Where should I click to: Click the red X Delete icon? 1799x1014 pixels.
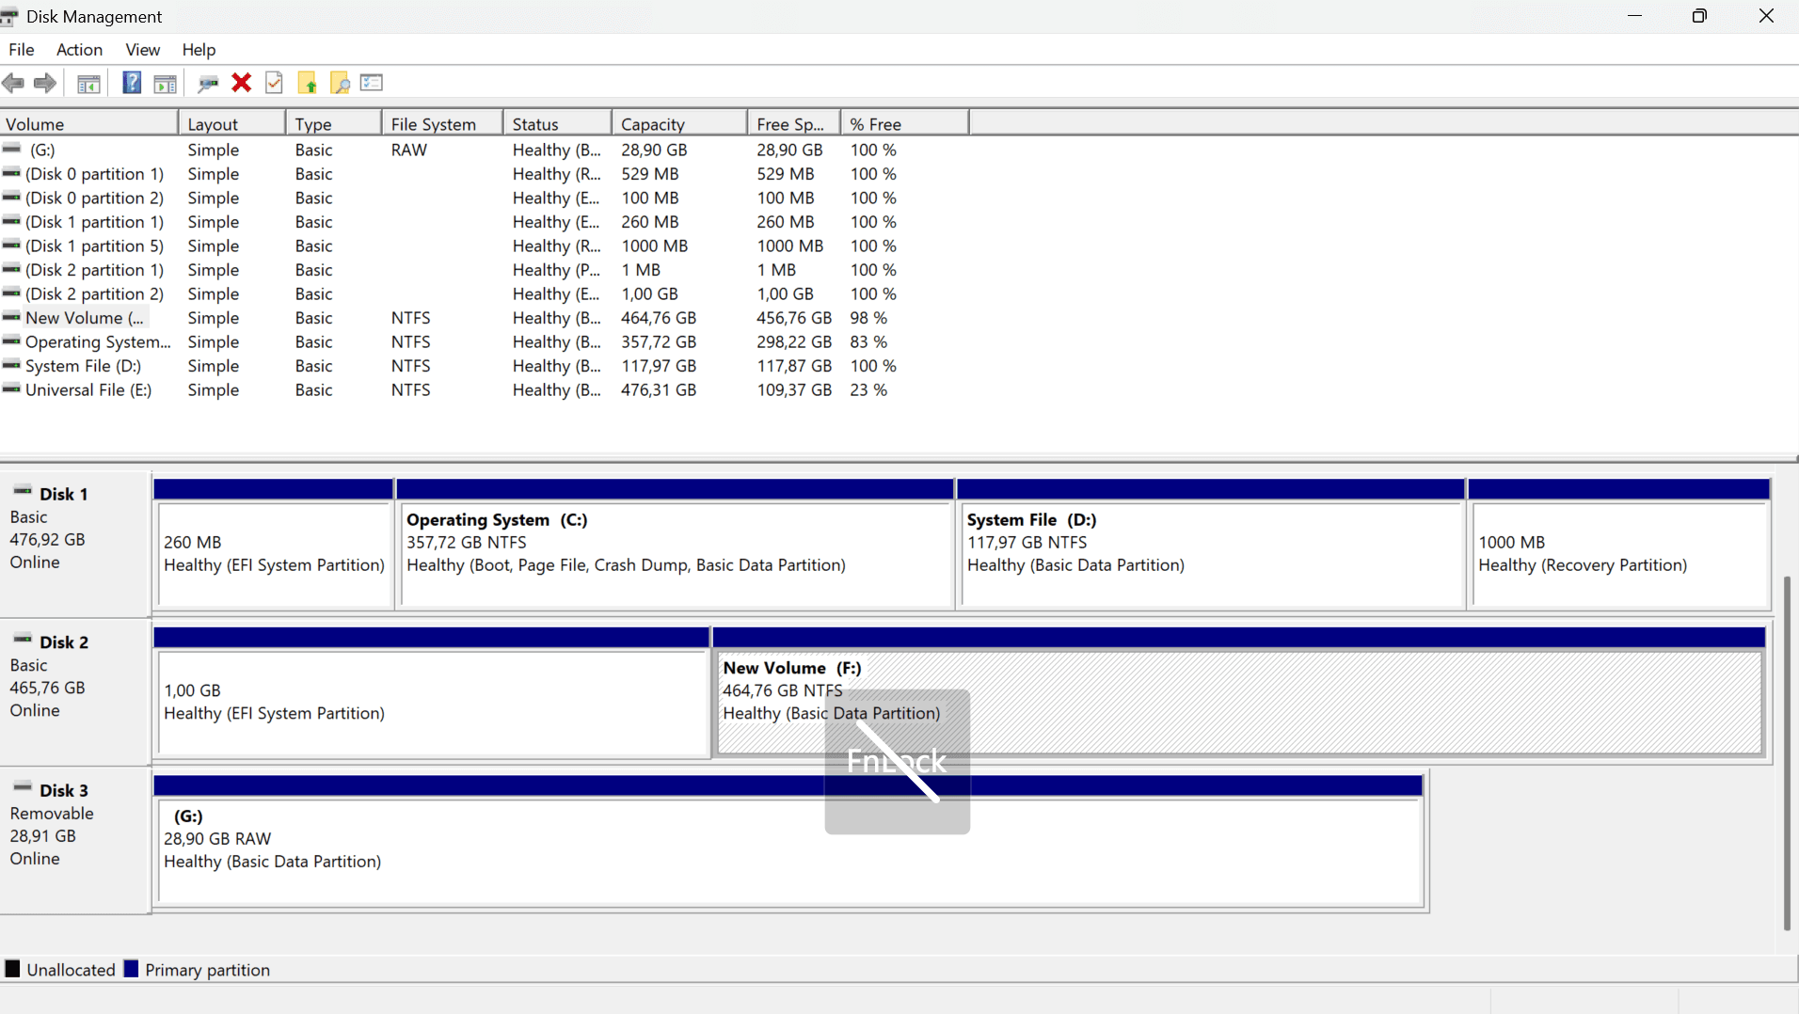242,83
